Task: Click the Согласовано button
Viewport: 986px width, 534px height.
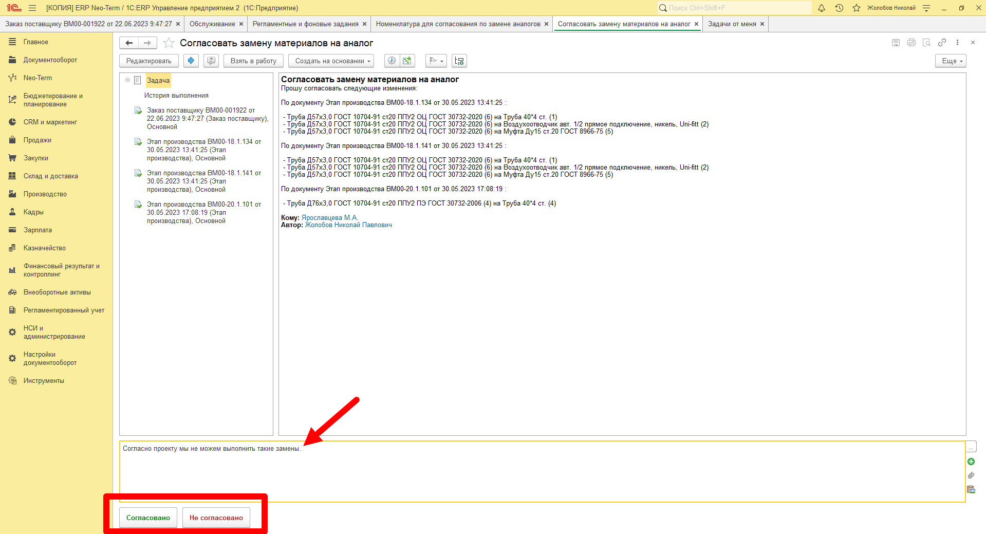Action: click(x=148, y=518)
